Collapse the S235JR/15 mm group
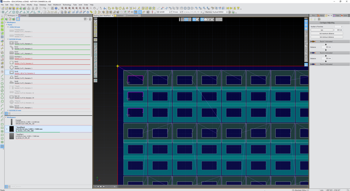350x191 pixels. pyautogui.click(x=8, y=110)
